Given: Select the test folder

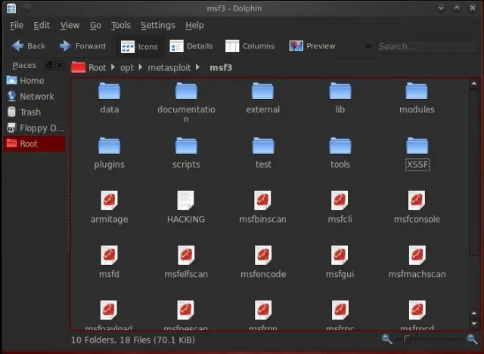Looking at the screenshot, I should [x=263, y=153].
